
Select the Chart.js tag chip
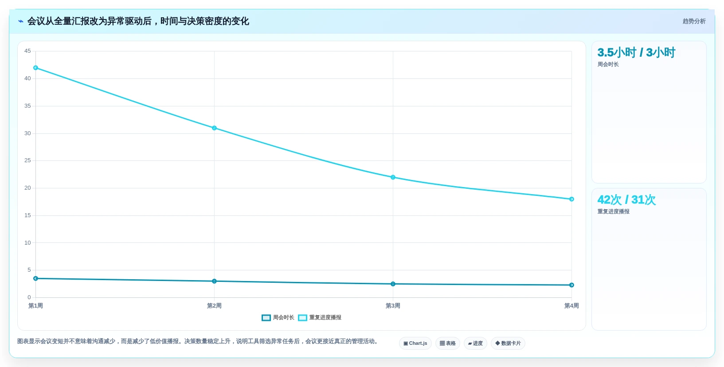point(415,344)
